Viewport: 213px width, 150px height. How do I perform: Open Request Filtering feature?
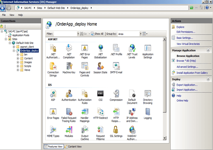[100, 133]
